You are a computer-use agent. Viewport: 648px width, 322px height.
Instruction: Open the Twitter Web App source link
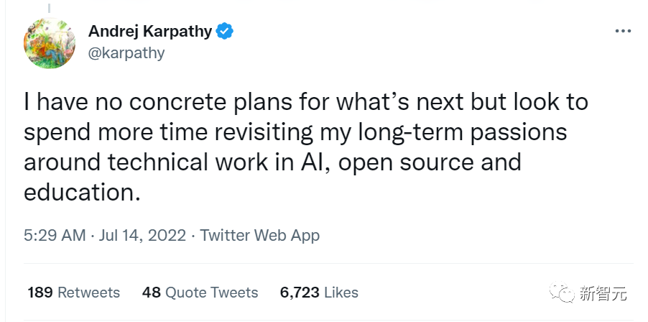pyautogui.click(x=259, y=235)
